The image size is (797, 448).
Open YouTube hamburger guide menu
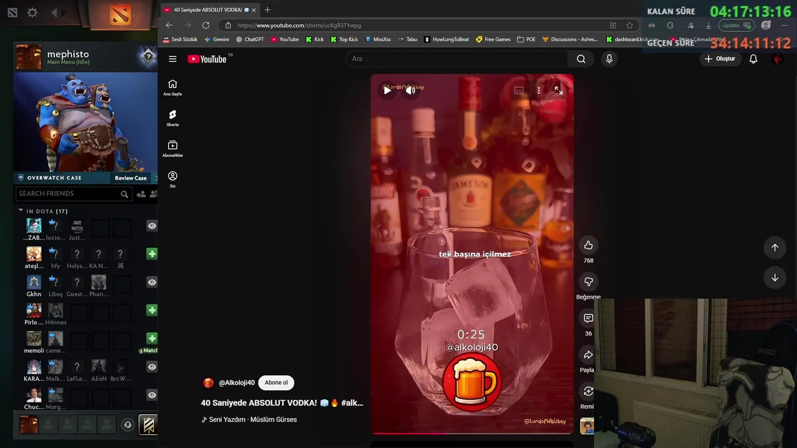pos(172,58)
